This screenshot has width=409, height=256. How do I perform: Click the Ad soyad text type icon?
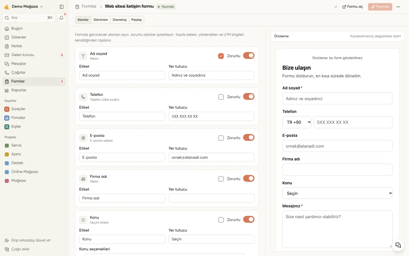(x=83, y=56)
